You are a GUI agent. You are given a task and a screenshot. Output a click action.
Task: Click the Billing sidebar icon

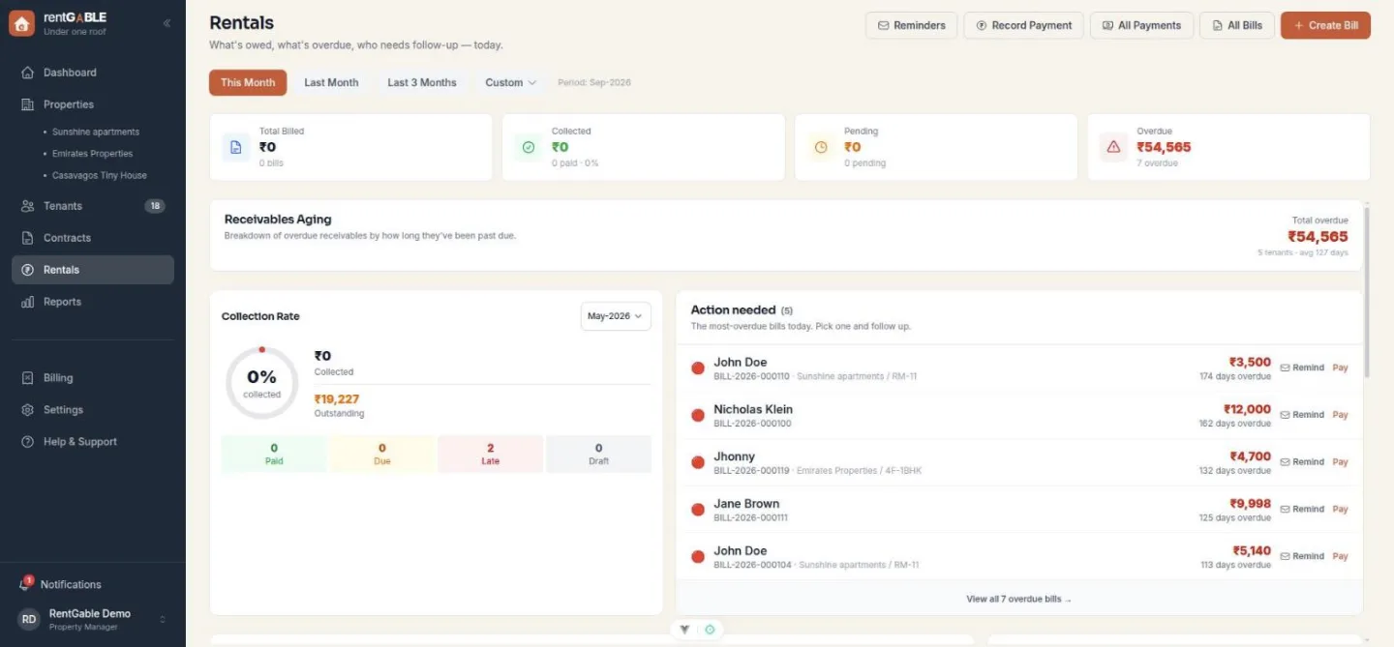27,378
